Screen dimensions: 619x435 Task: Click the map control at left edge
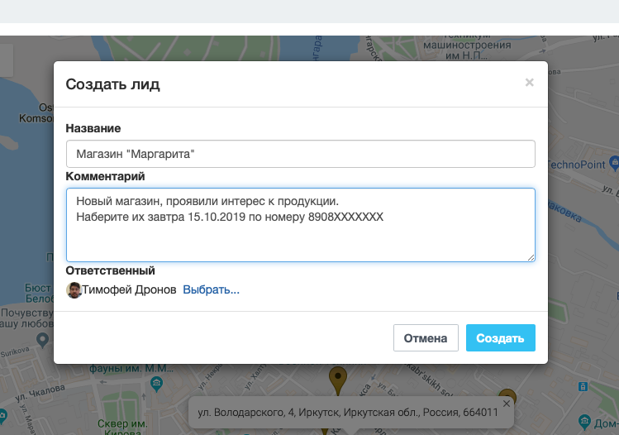click(6, 60)
